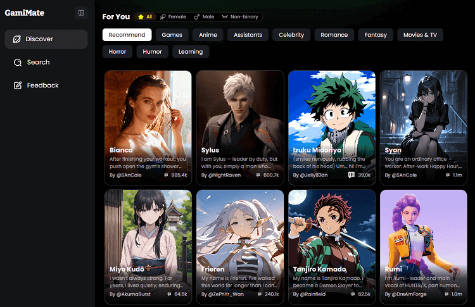The image size is (475, 307).
Task: Open the Bianca character card
Action: pyautogui.click(x=148, y=127)
